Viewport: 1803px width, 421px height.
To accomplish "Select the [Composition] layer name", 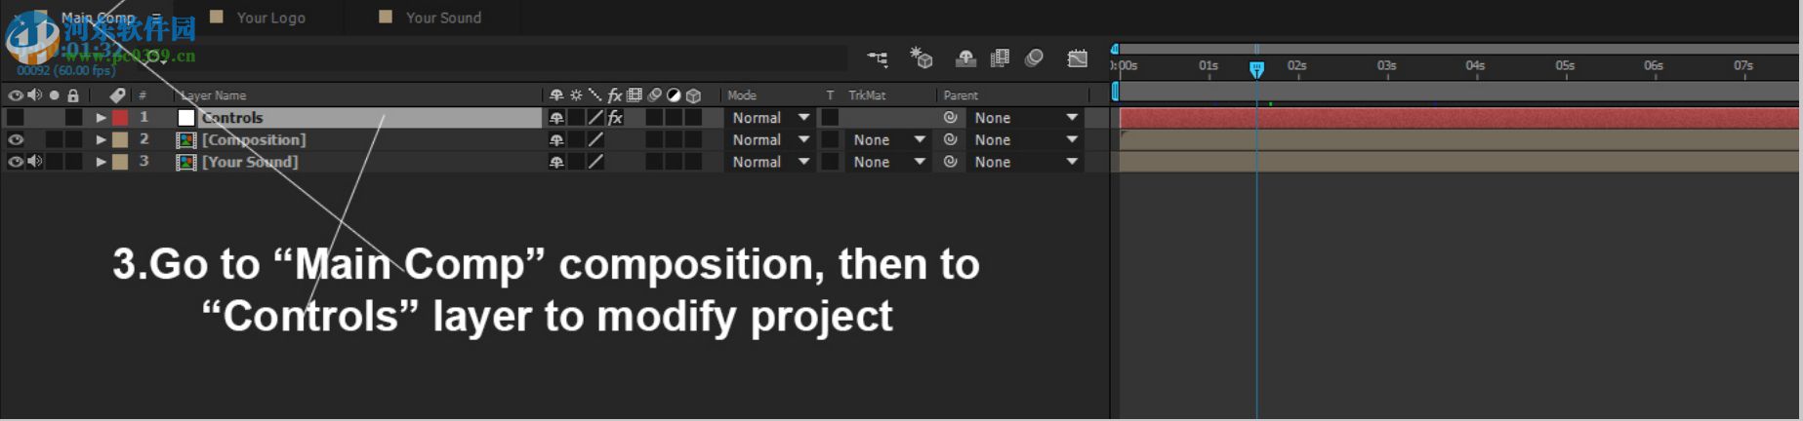I will click(254, 139).
